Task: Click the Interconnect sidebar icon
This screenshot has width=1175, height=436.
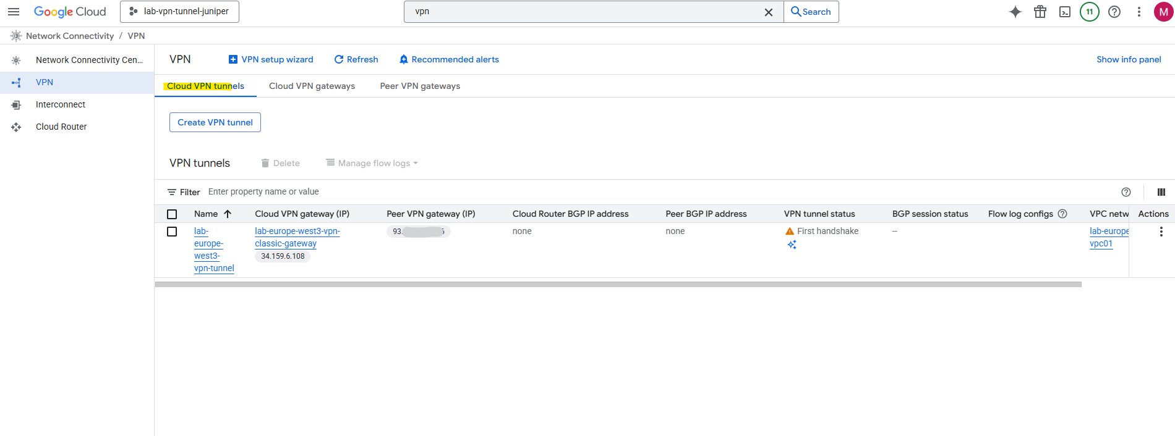Action: pyautogui.click(x=16, y=105)
